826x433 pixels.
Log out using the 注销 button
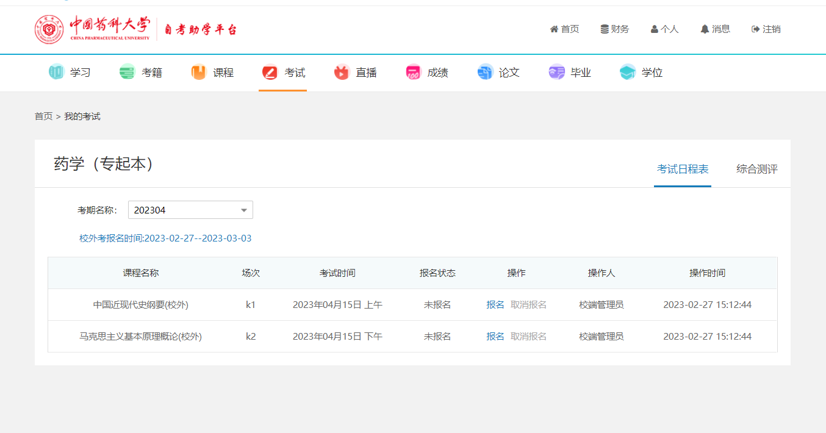point(766,29)
